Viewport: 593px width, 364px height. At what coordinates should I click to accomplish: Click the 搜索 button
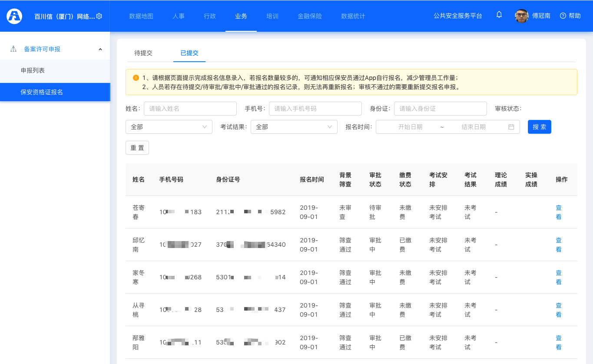(540, 127)
